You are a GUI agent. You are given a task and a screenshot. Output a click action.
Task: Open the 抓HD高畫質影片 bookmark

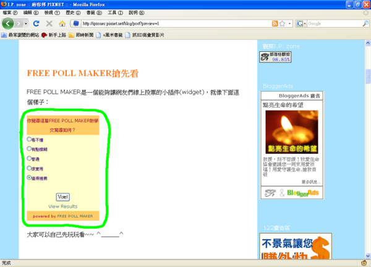145,35
